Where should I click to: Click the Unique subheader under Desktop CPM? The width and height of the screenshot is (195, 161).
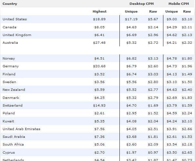(x=131, y=12)
